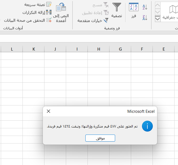This screenshot has height=165, width=178.
Task: Sort descending with Z to A icon
Action: (145, 18)
